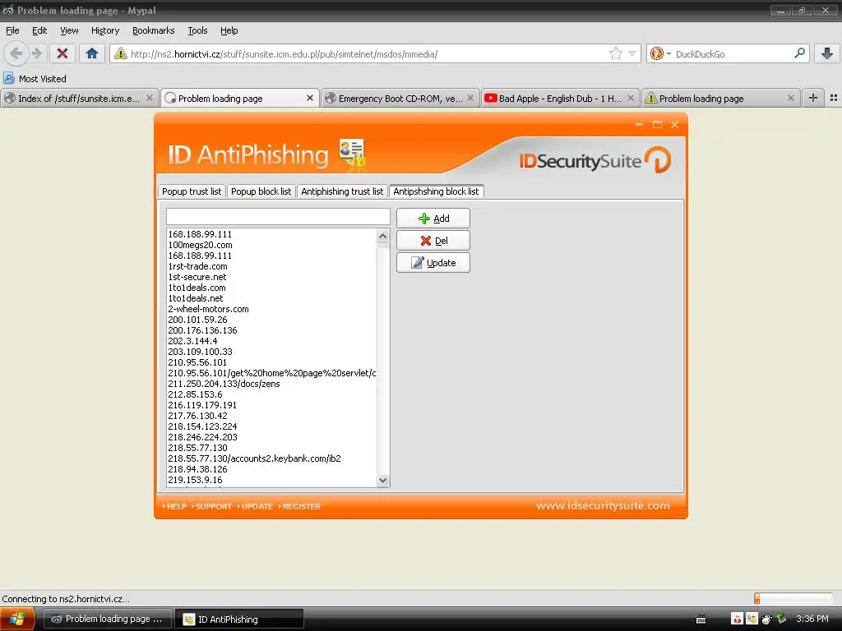This screenshot has height=631, width=842.
Task: Open the Home page icon
Action: tap(92, 53)
